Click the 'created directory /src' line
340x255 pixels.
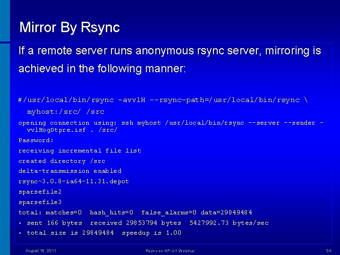tap(62, 161)
